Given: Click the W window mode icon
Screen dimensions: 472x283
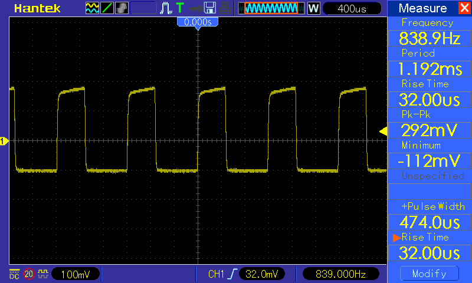Looking at the screenshot, I should pyautogui.click(x=314, y=8).
